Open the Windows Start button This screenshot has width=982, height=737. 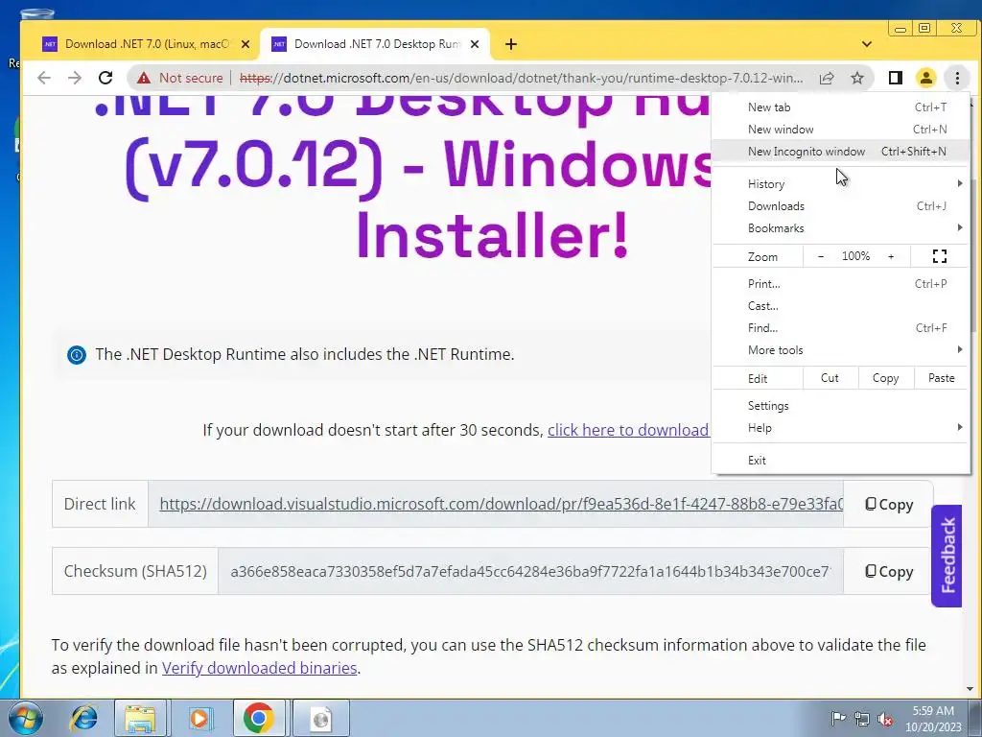(x=26, y=718)
